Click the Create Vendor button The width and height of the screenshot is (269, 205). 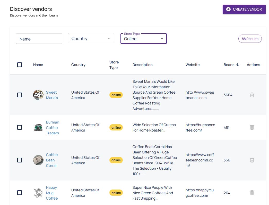(244, 9)
